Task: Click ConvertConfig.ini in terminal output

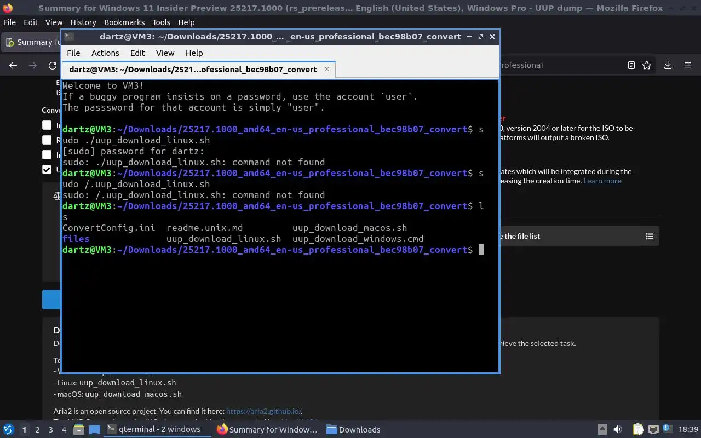Action: (x=108, y=228)
